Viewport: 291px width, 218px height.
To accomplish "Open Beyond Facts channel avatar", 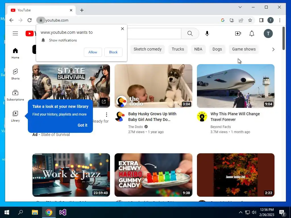I will coord(202,116).
